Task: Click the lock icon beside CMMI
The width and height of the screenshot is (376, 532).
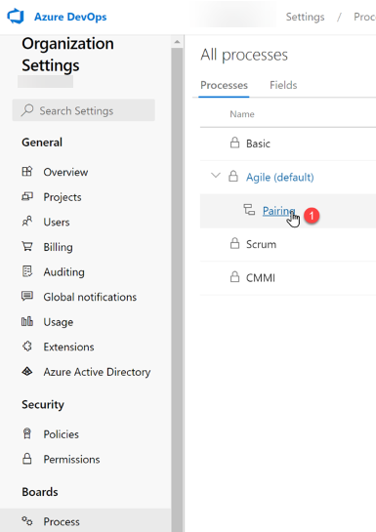Action: (234, 277)
